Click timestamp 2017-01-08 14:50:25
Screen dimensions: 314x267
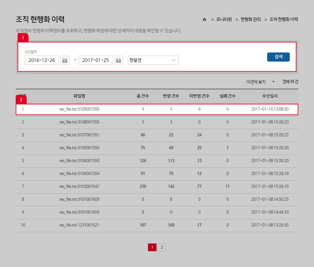270,199
